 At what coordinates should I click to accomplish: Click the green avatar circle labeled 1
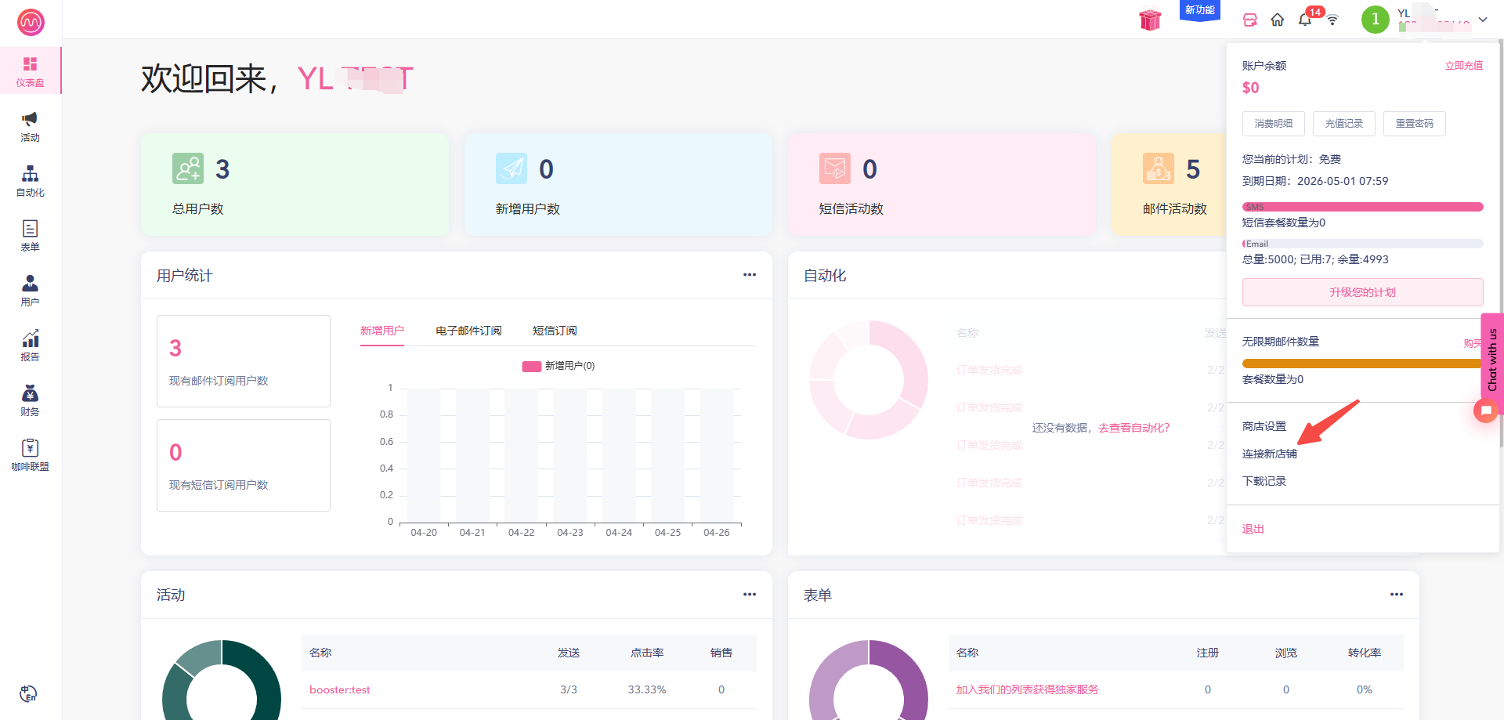(x=1376, y=20)
